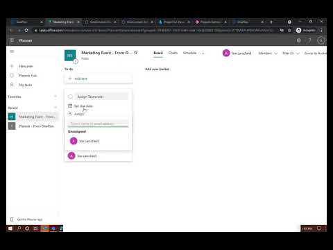
Task: Open the Windows Start menu
Action: coord(10,228)
